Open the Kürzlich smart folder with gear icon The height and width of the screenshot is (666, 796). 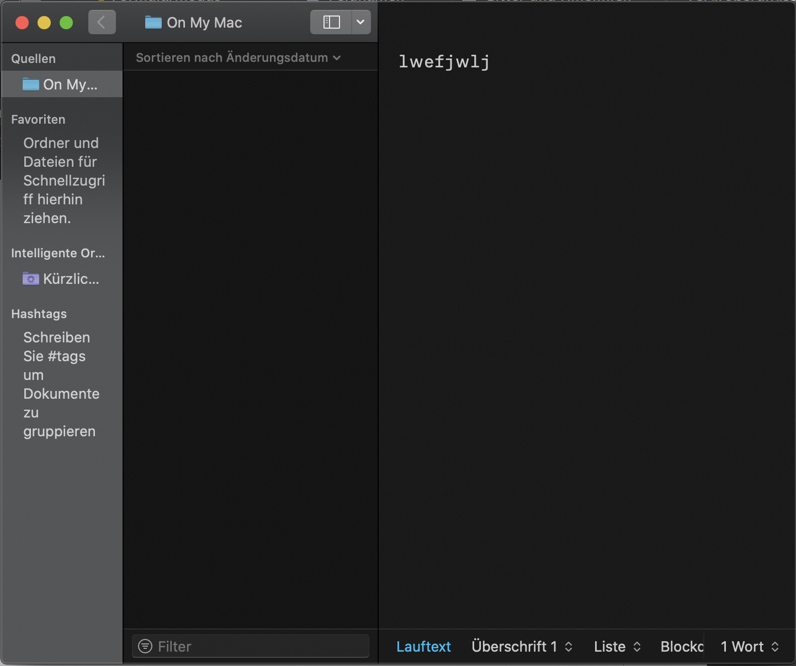(61, 279)
